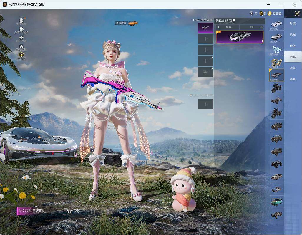
Task: Select the three-wheeled buggy vehicle thumbnail
Action: 276,100
